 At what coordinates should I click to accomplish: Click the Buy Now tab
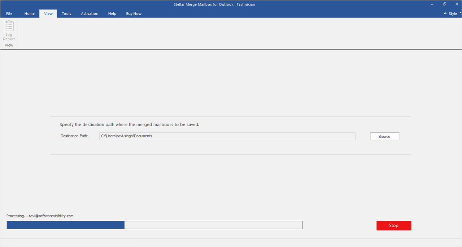(x=134, y=14)
